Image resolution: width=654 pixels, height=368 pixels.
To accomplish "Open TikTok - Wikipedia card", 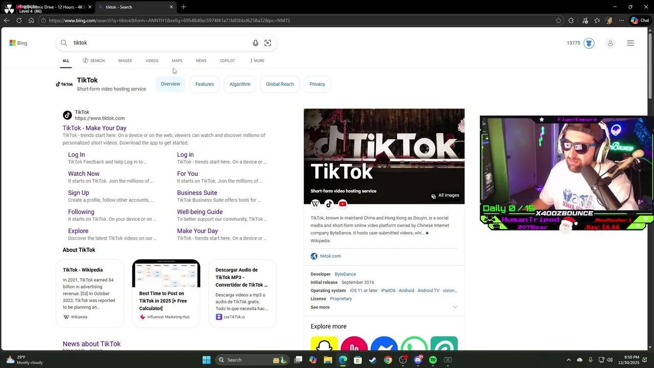I will 90,293.
